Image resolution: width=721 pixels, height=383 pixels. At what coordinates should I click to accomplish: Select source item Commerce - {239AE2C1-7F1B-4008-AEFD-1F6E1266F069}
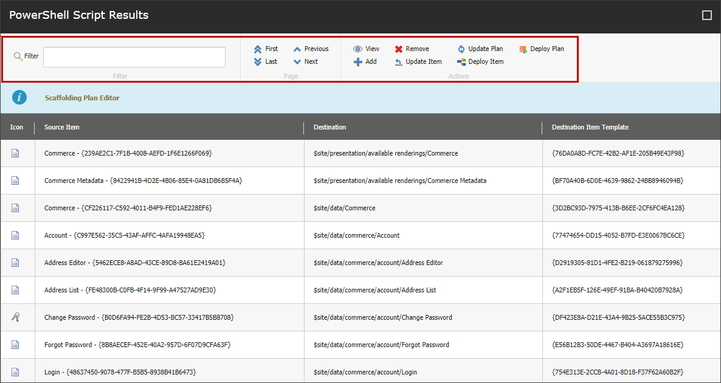[x=128, y=153]
